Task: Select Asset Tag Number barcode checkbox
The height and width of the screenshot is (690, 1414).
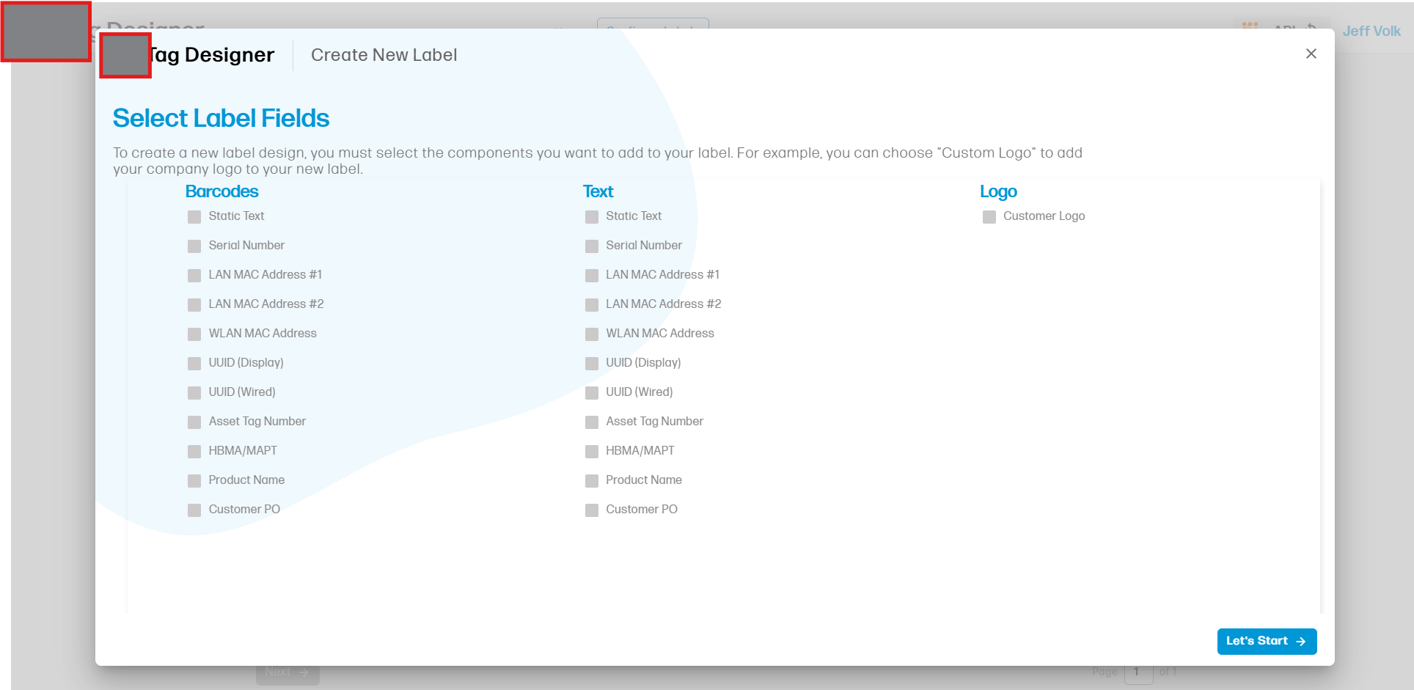Action: (x=194, y=422)
